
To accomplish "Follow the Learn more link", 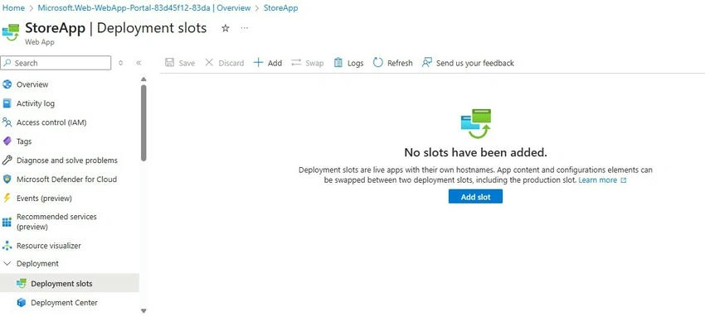I will [597, 180].
